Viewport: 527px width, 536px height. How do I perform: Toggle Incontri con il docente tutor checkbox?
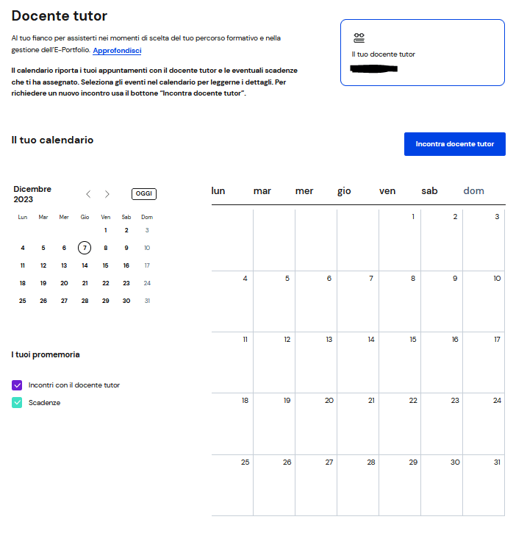point(17,385)
